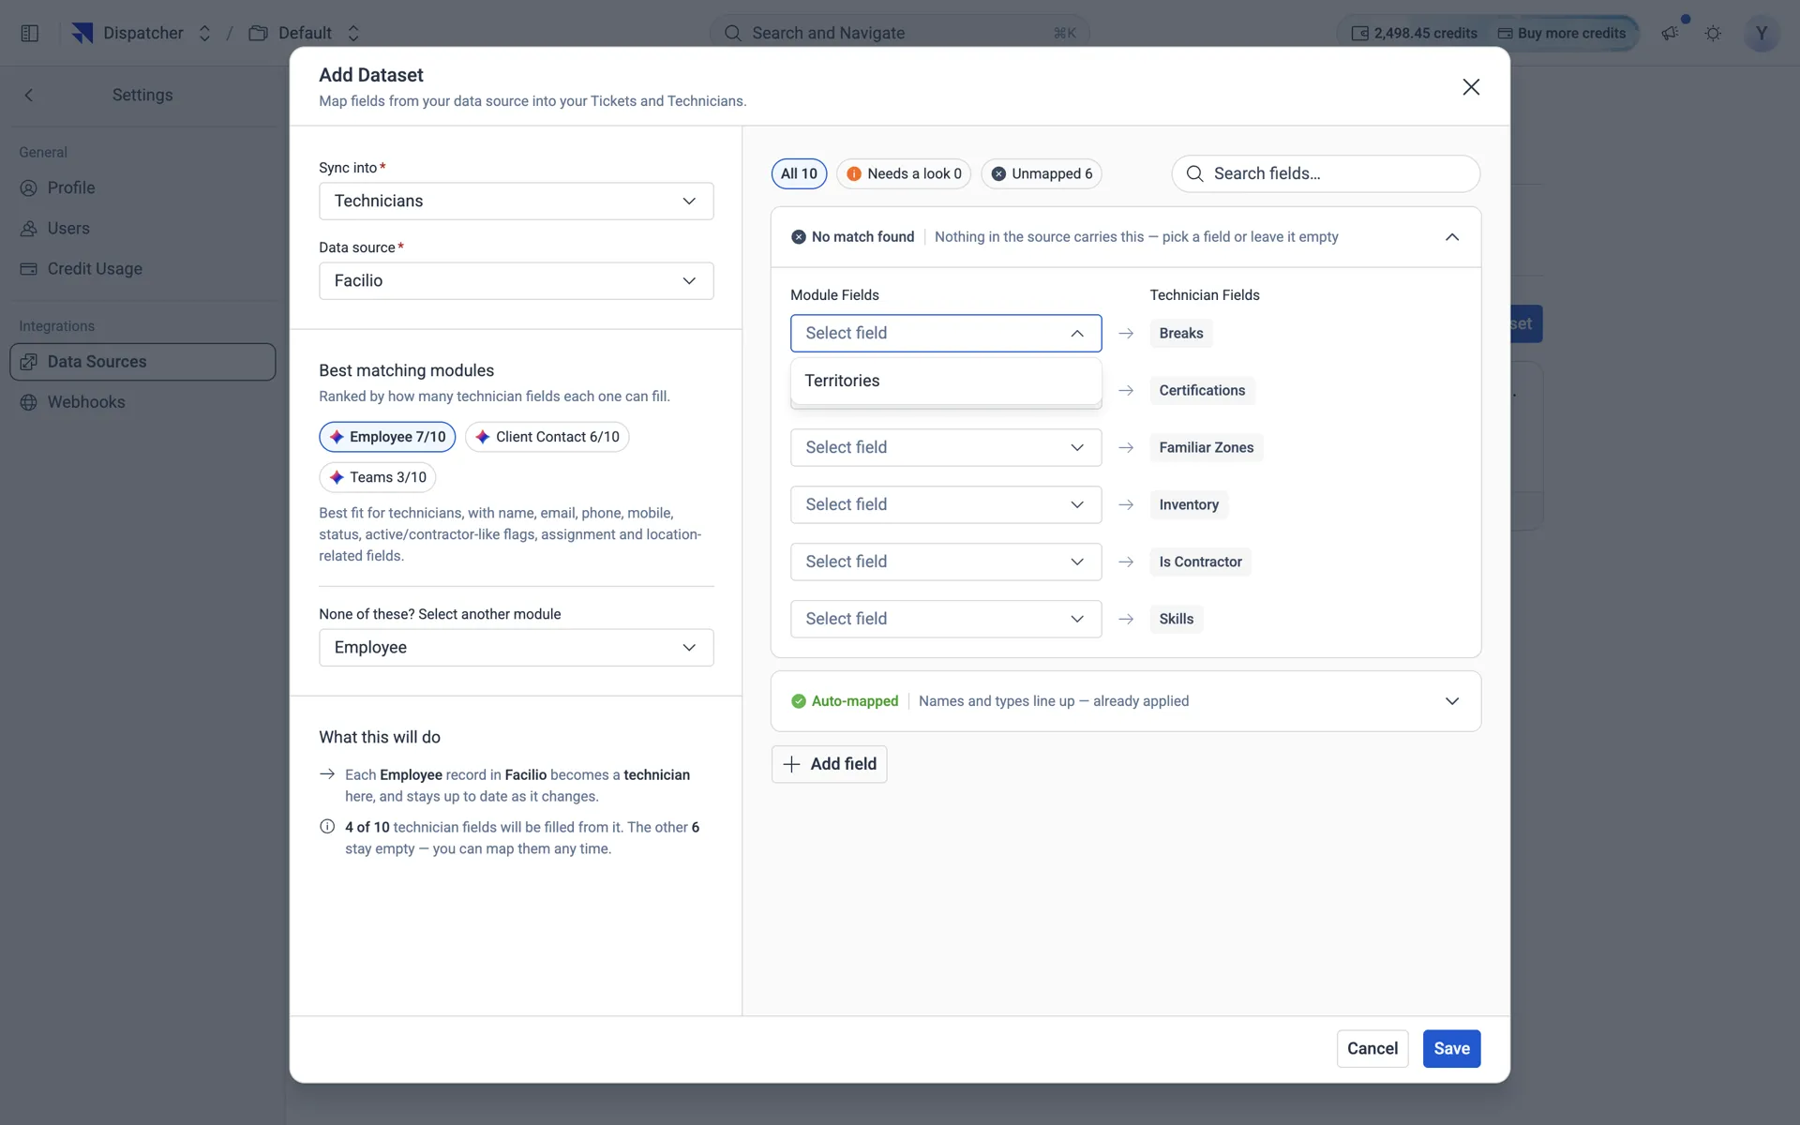Filter by Unmapped 6 fields
Image resolution: width=1800 pixels, height=1125 pixels.
point(1042,173)
